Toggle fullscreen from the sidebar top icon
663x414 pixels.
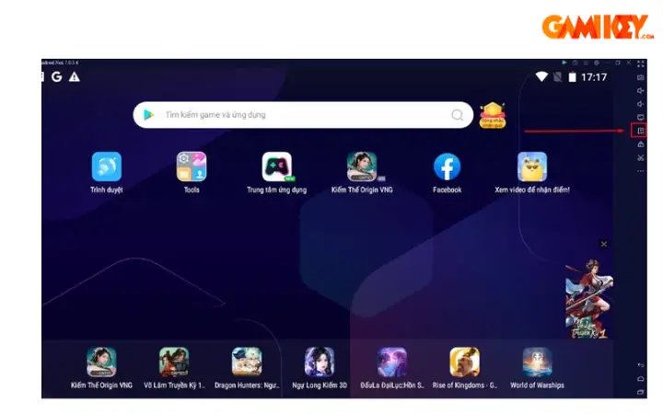(641, 63)
